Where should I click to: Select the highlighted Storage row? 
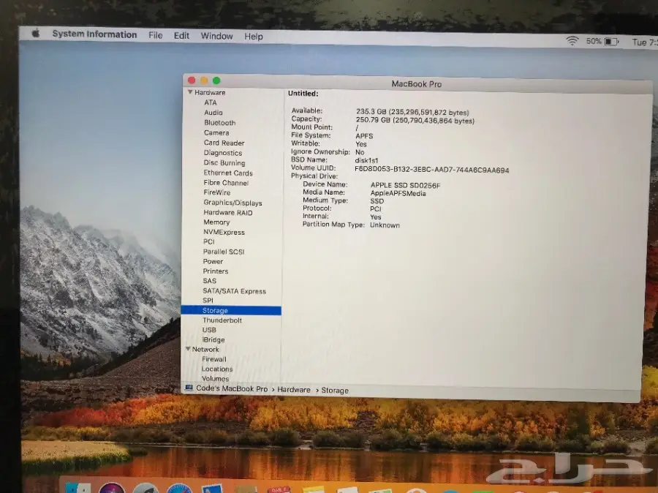(231, 310)
